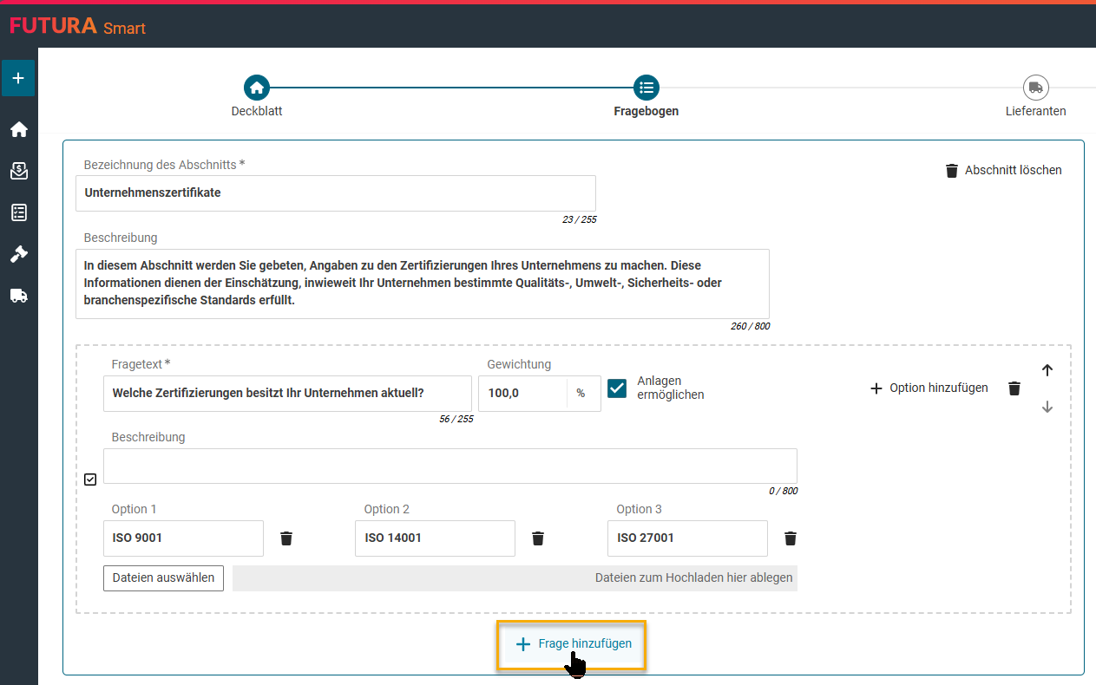Open the home icon in left sidebar

point(18,130)
